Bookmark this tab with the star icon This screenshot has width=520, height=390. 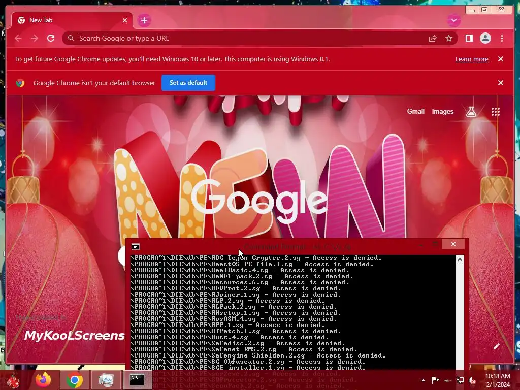tap(449, 39)
